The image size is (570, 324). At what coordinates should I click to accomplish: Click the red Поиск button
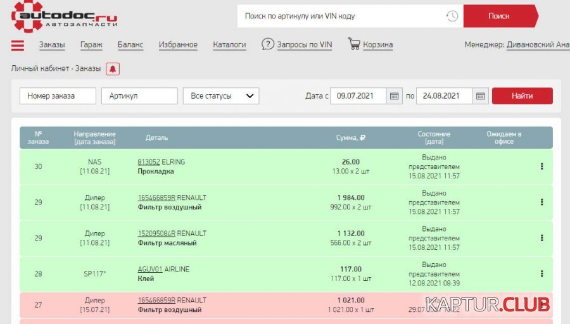(500, 16)
